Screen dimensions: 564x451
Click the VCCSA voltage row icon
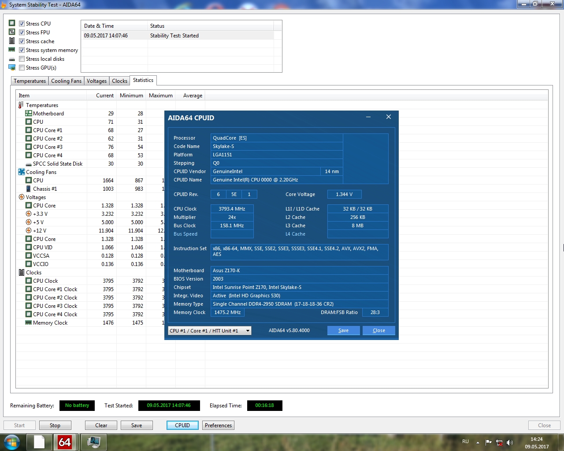click(x=29, y=256)
